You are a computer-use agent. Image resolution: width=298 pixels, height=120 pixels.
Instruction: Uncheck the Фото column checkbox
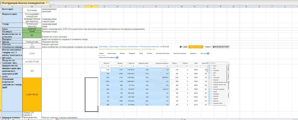pos(209,66)
